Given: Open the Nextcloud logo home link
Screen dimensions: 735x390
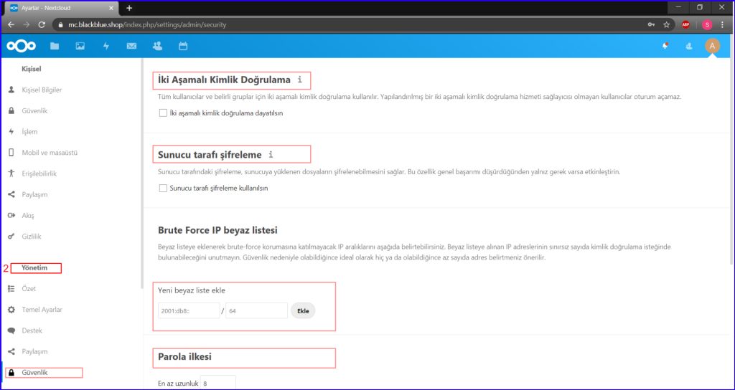Looking at the screenshot, I should tap(22, 46).
